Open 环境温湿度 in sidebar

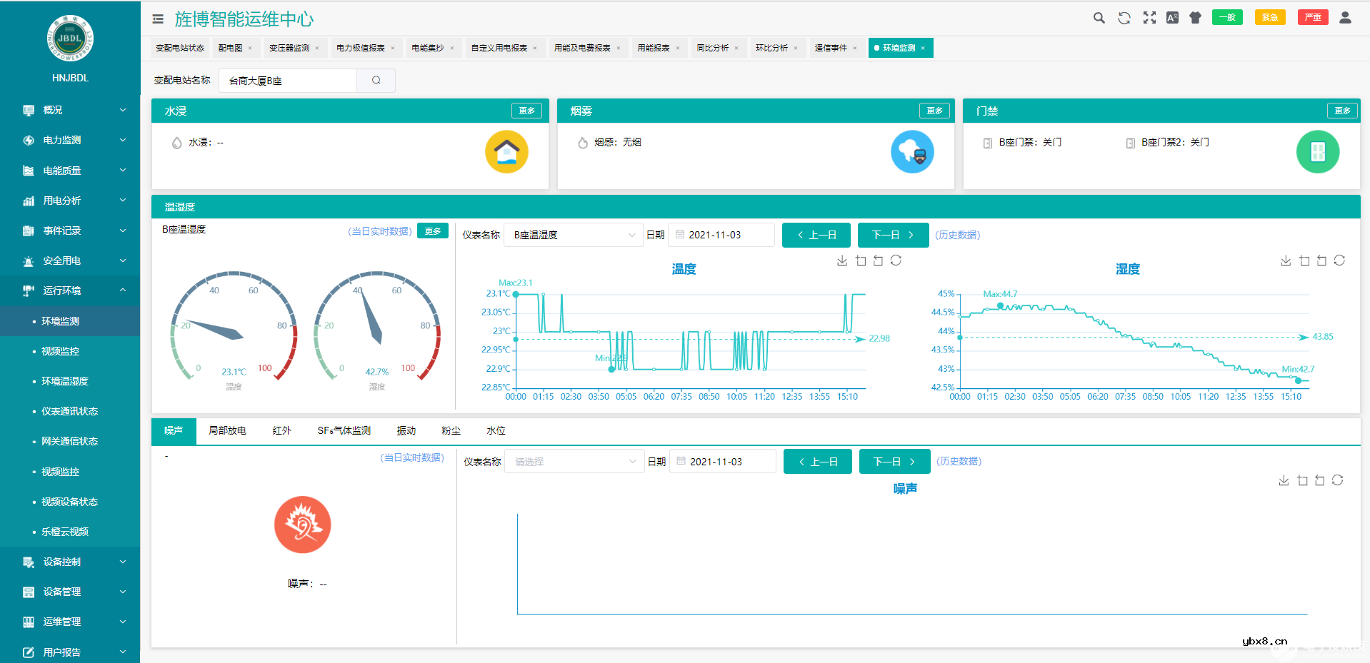[64, 381]
